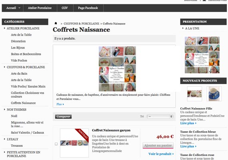Click the Coffret Naissance garçon product image
This screenshot has height=160, width=228.
pyautogui.click(x=74, y=143)
